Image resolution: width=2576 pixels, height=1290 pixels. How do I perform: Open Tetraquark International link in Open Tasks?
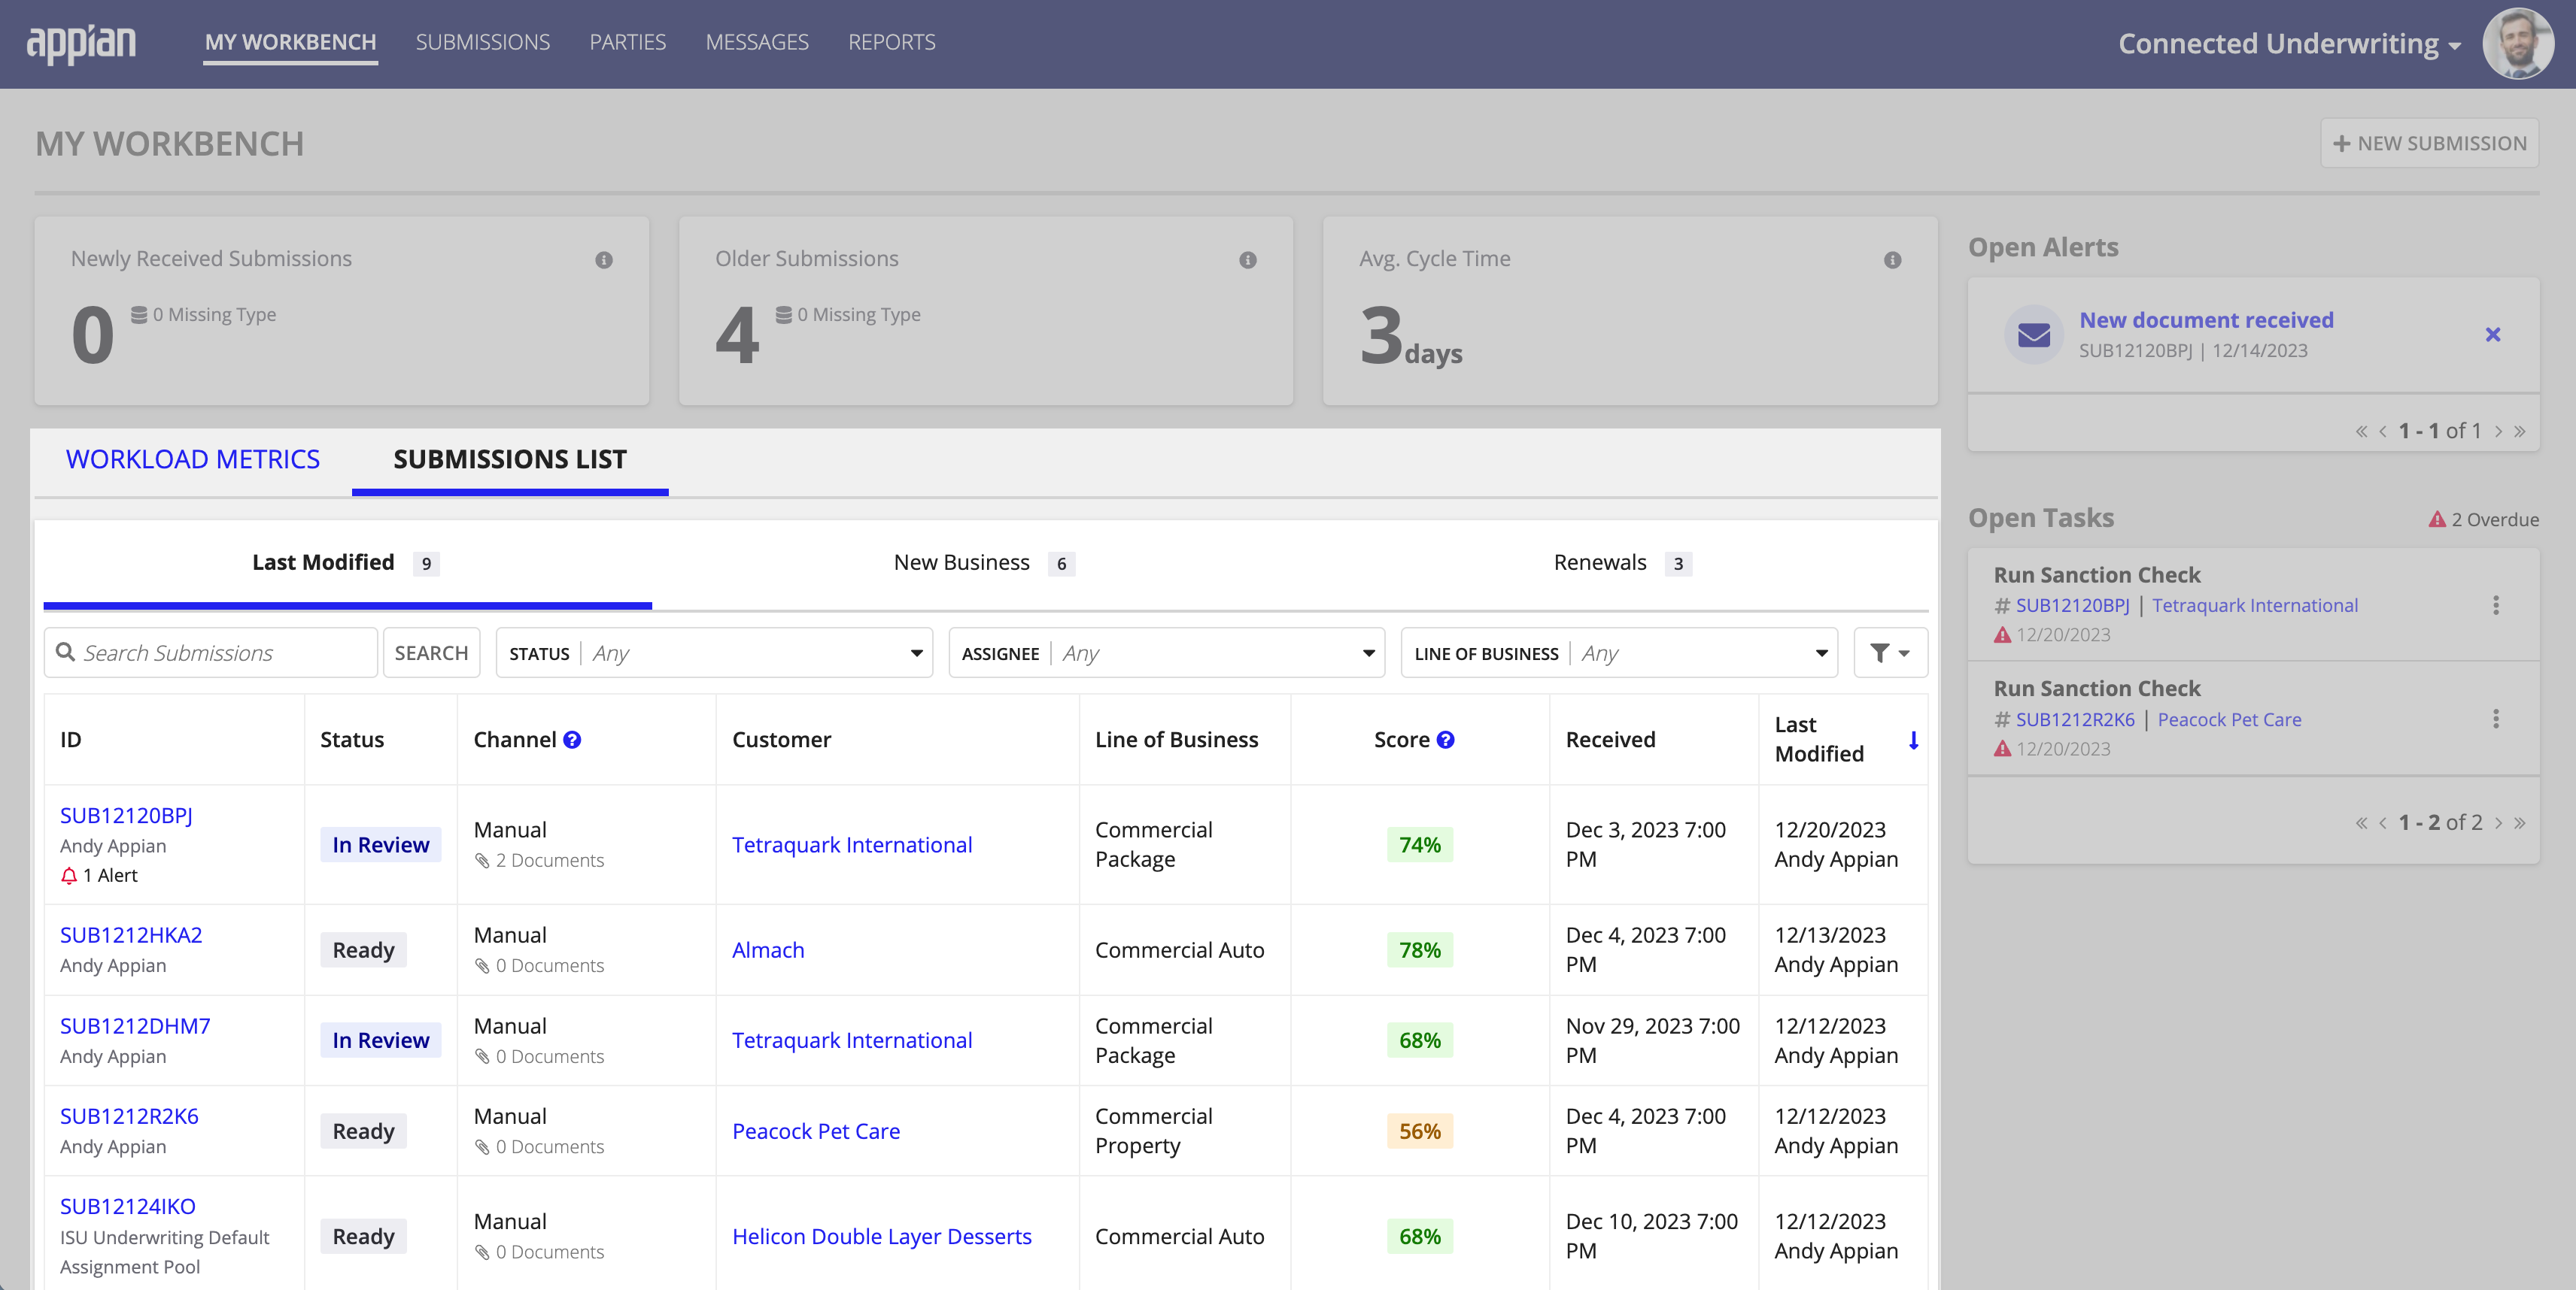point(2254,605)
